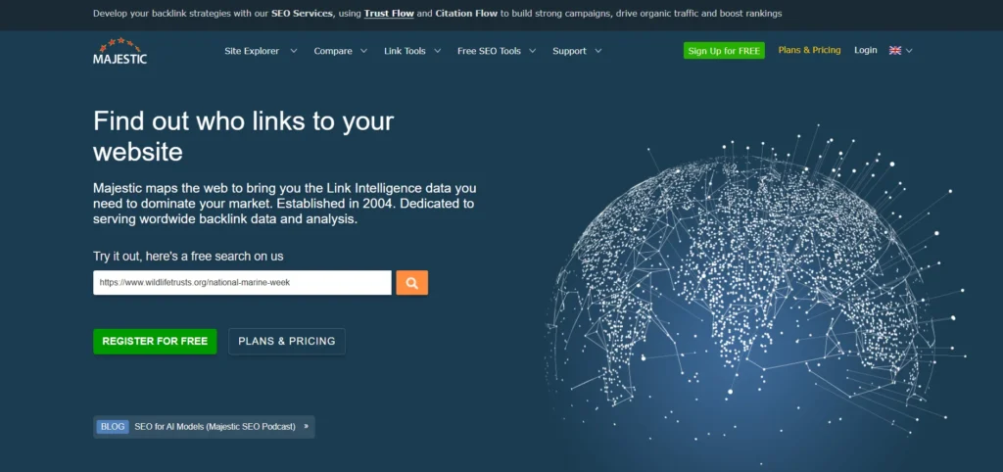
Task: Click the UK flag language icon
Action: [895, 51]
